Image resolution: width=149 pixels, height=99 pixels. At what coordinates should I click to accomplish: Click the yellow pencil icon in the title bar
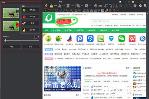129,2
